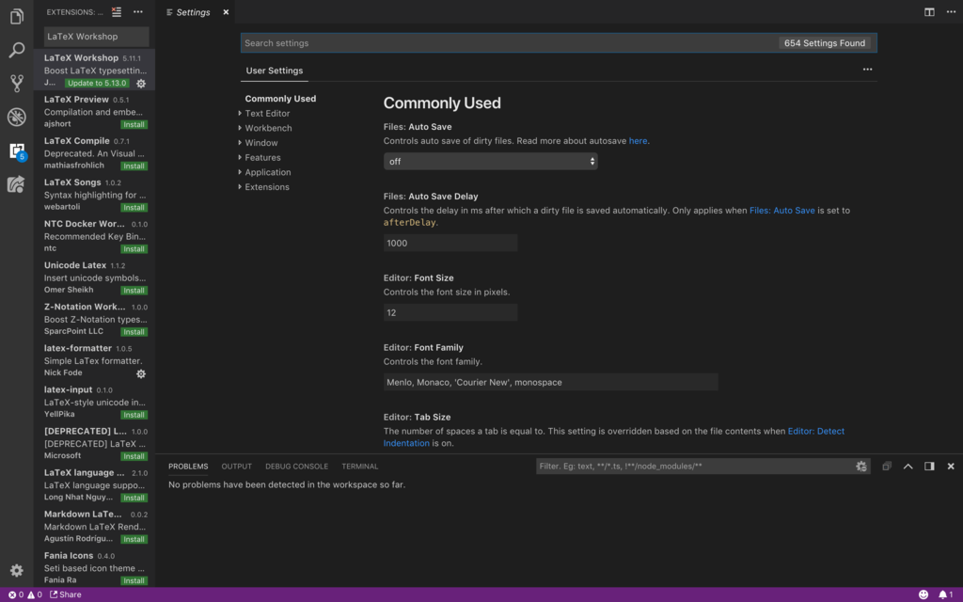Install the Z-Notation Workshop extension
This screenshot has height=602, width=963.
pos(134,332)
